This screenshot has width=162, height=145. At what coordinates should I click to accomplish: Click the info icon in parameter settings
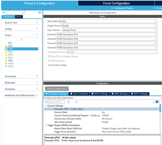pyautogui.click(x=157, y=102)
